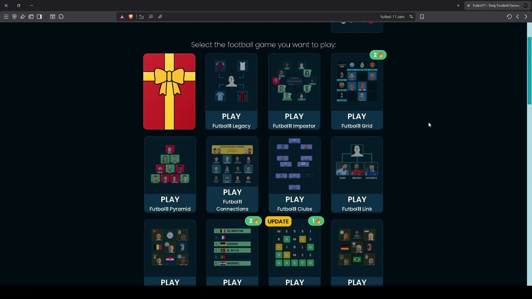Close the Futbol11 tab
Screen dimensions: 532x299
[468, 5]
